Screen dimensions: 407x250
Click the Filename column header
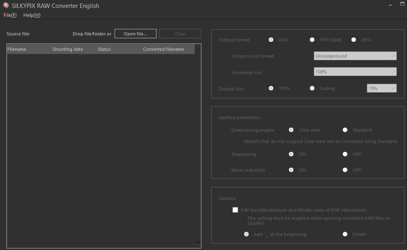coord(17,49)
